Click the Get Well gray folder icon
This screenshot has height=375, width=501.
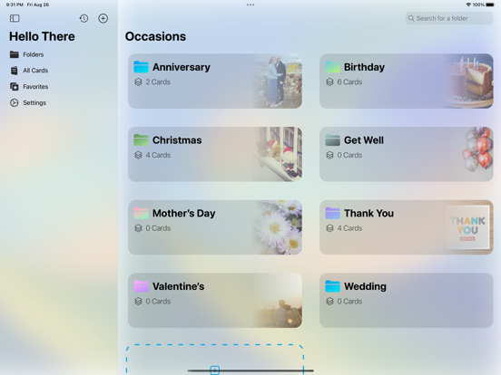click(x=332, y=140)
